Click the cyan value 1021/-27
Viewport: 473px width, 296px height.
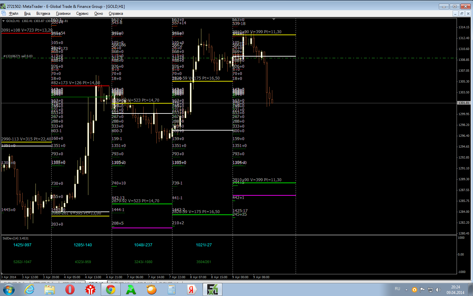pyautogui.click(x=204, y=245)
